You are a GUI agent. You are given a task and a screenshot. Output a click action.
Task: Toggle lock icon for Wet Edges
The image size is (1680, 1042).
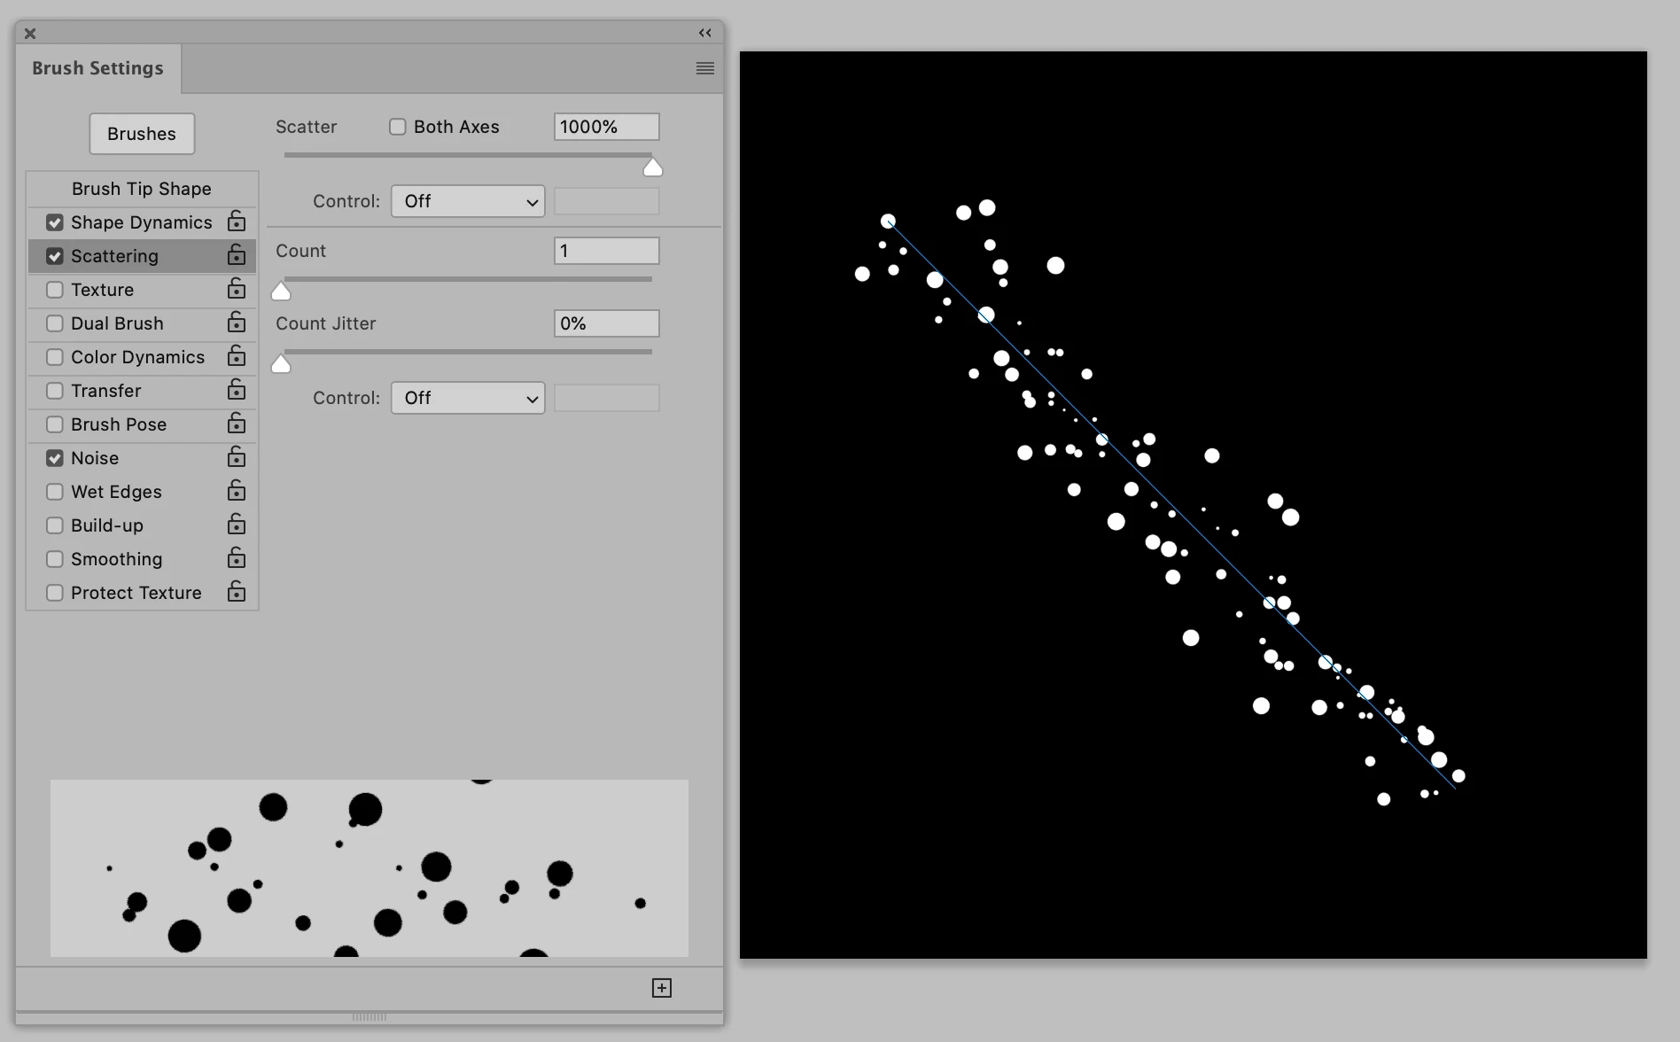(237, 491)
